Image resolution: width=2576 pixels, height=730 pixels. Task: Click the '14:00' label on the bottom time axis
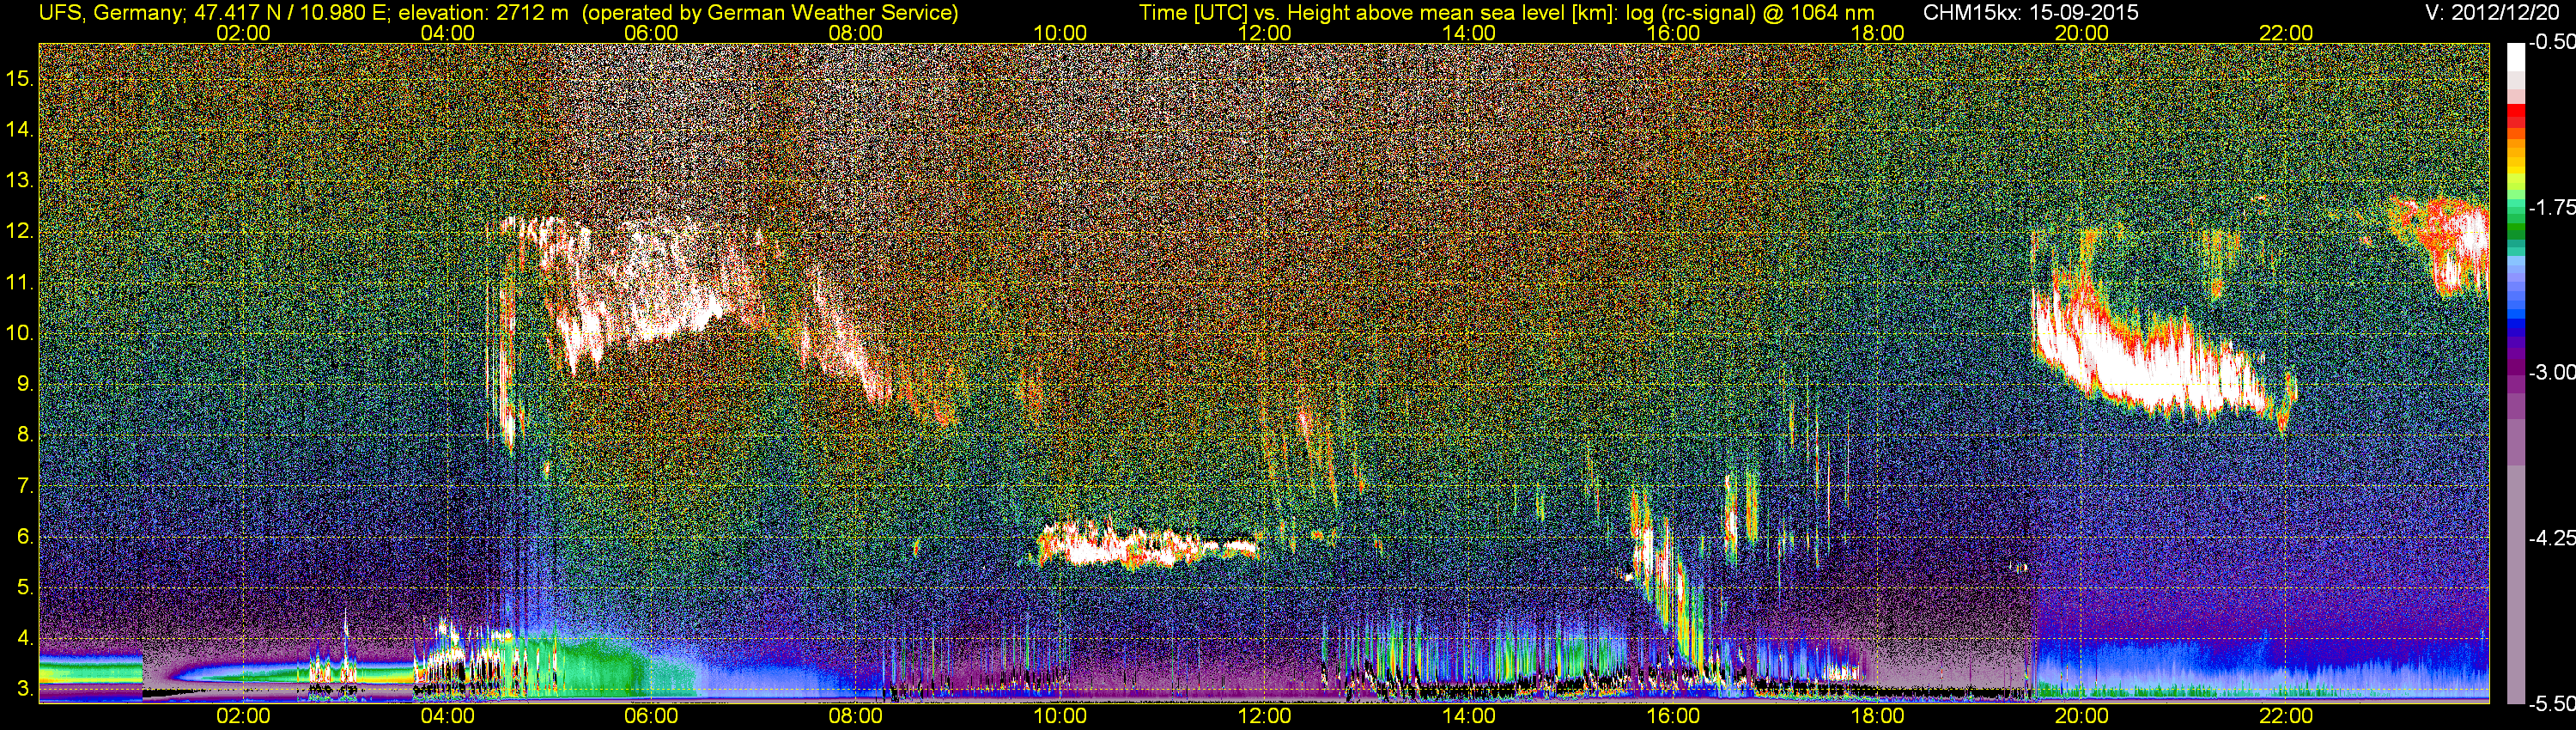coord(1469,716)
